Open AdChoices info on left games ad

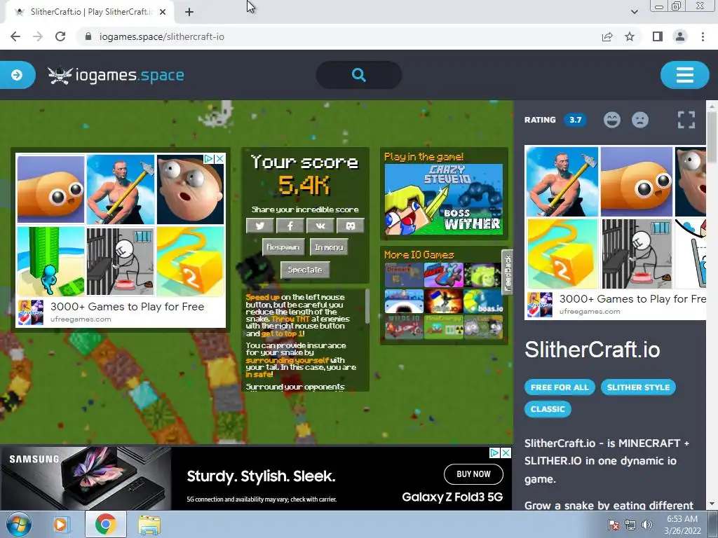pyautogui.click(x=209, y=159)
